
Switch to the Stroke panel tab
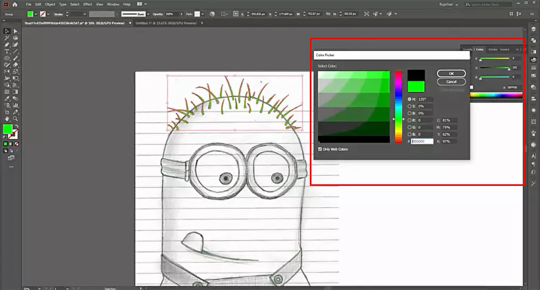[x=493, y=49]
